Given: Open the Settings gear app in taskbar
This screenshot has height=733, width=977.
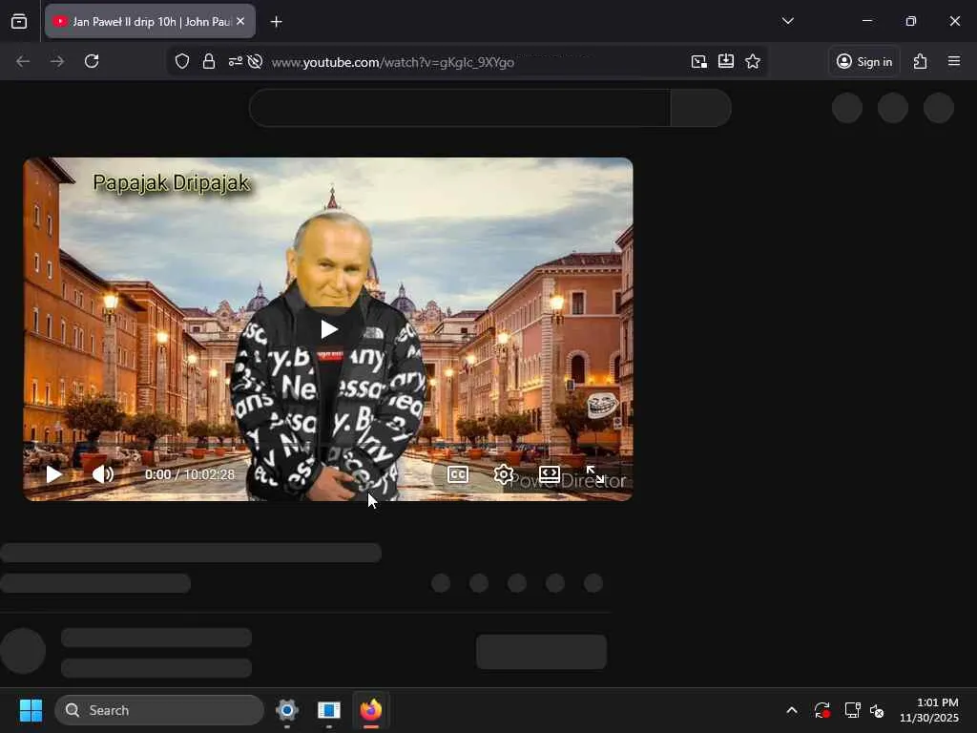Looking at the screenshot, I should point(286,710).
